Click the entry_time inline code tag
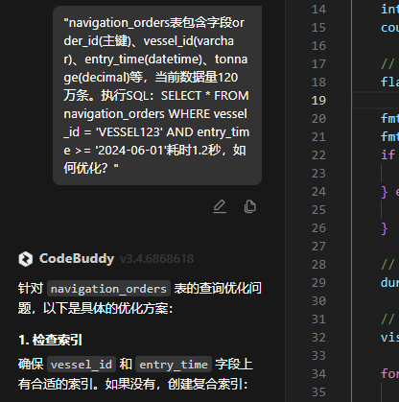This screenshot has width=399, height=402. click(x=174, y=365)
